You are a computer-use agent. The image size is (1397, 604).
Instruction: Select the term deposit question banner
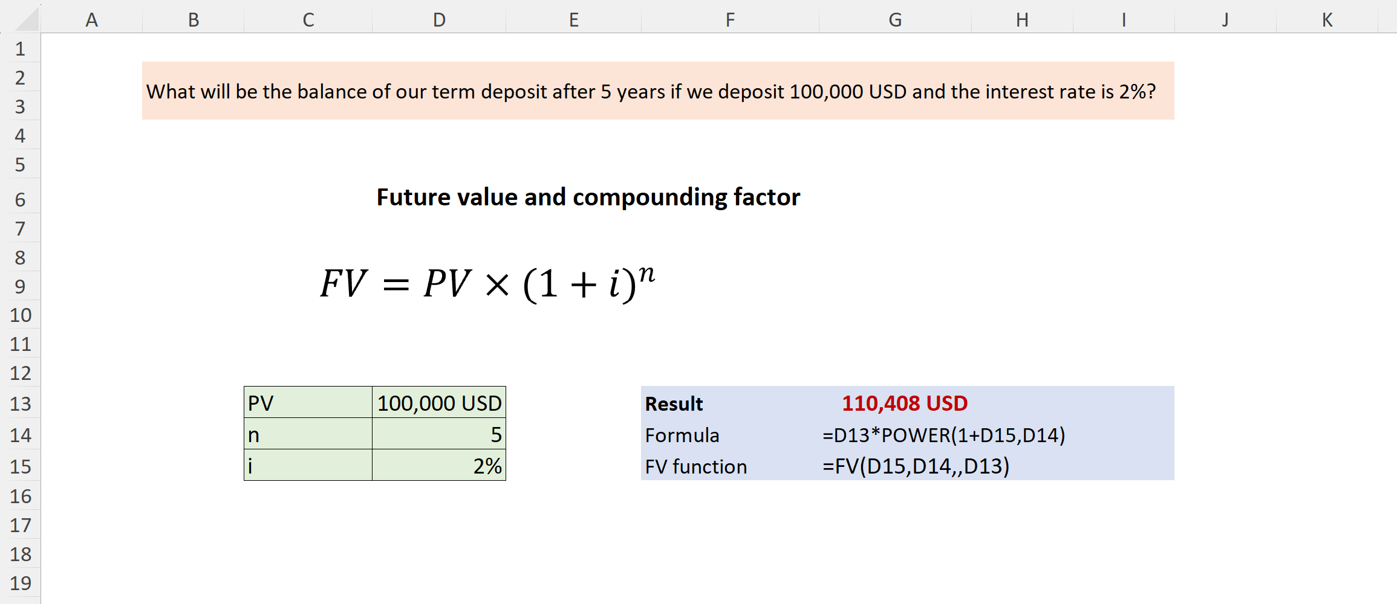(x=657, y=91)
